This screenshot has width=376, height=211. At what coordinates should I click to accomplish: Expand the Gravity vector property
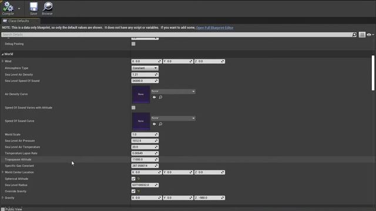[2, 198]
